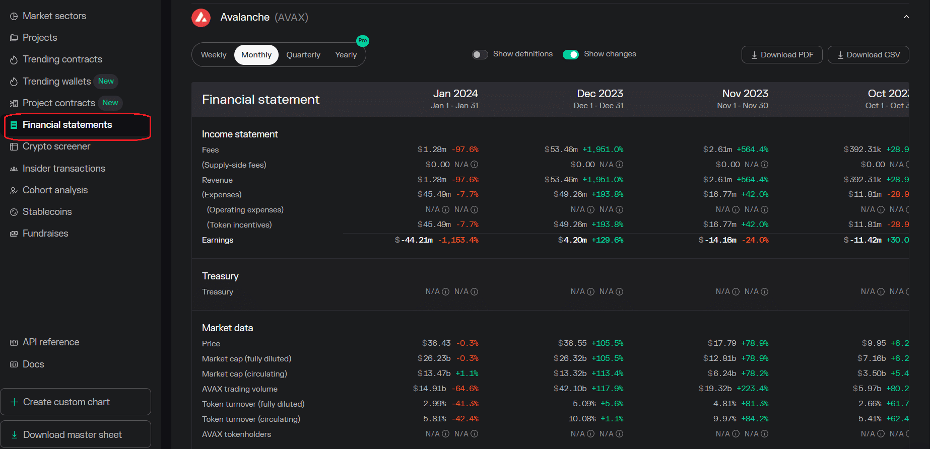Click the Stablecoins icon
930x449 pixels.
14,212
